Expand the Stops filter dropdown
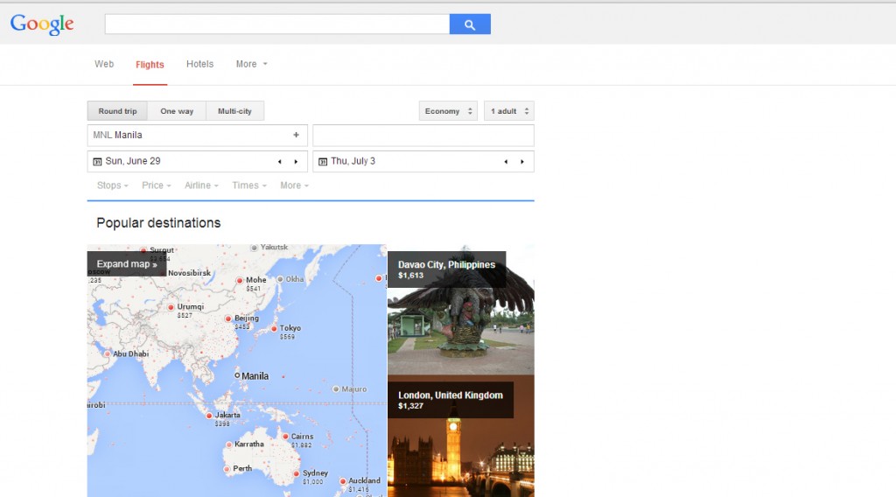Screen dimensions: 896x497 (112, 185)
